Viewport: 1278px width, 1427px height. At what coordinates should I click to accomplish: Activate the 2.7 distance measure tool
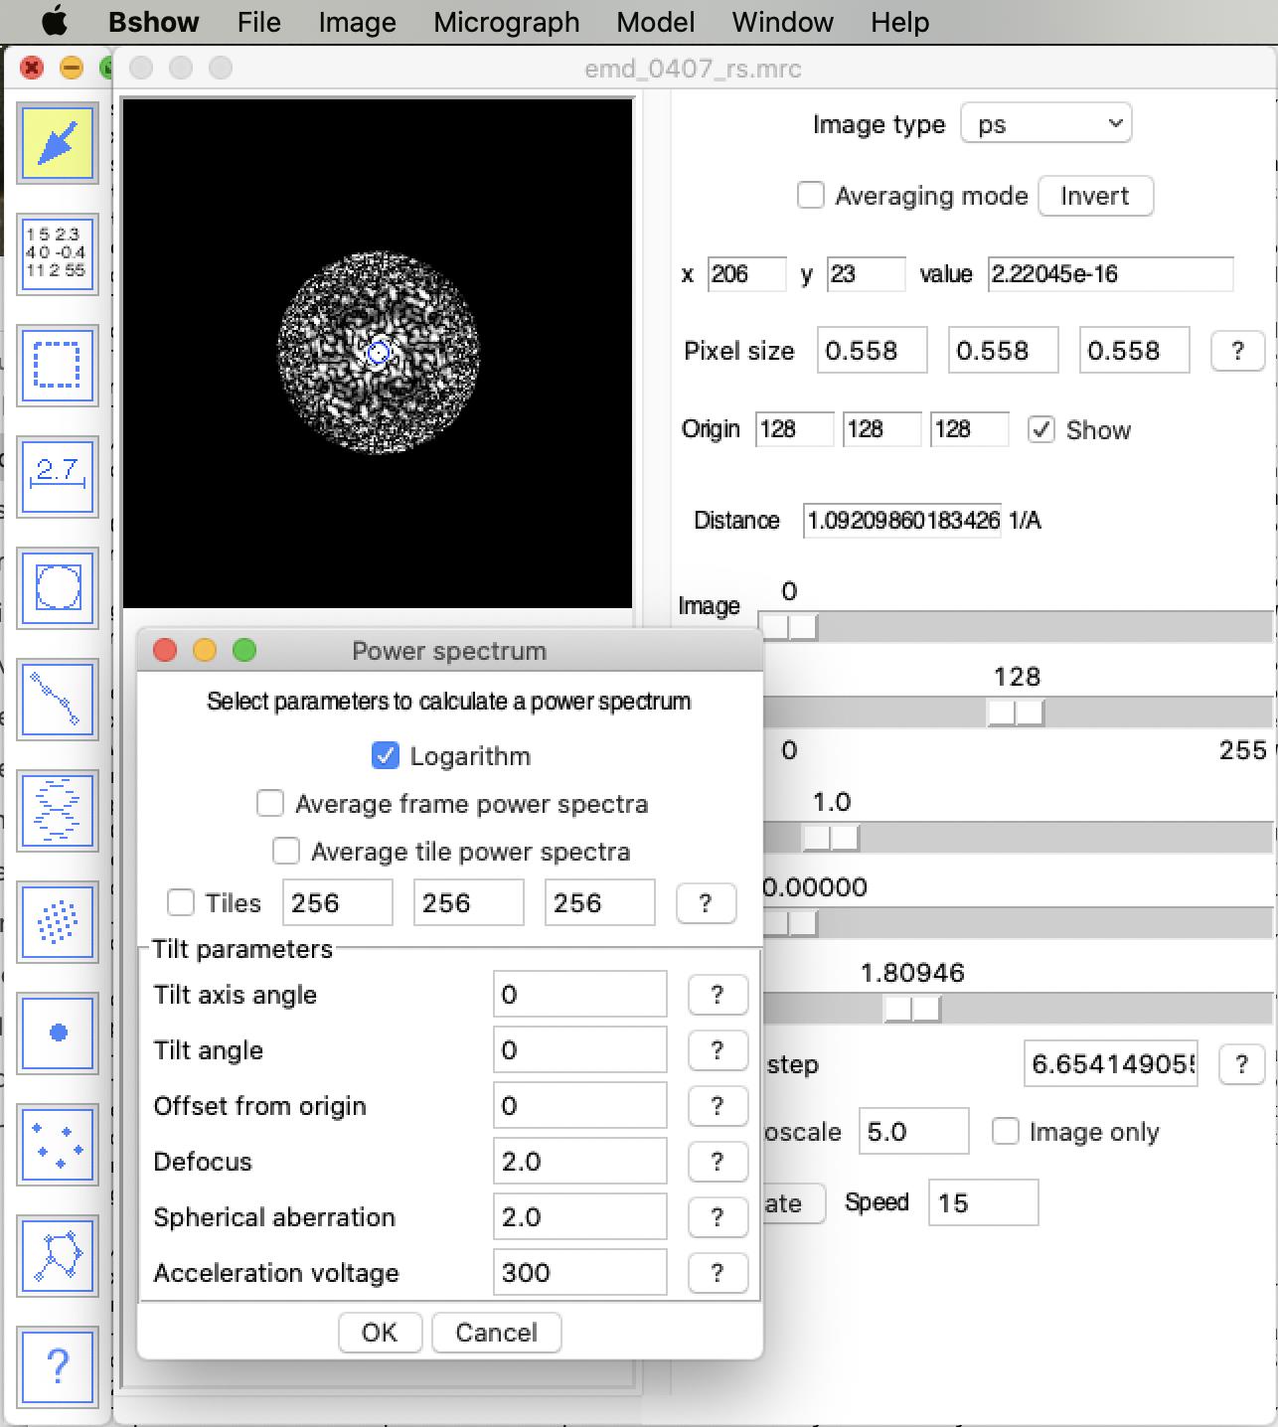click(x=59, y=477)
